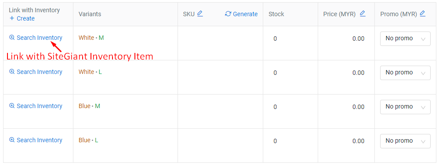
Task: Open promo dropdown for White M variant
Action: (x=405, y=39)
